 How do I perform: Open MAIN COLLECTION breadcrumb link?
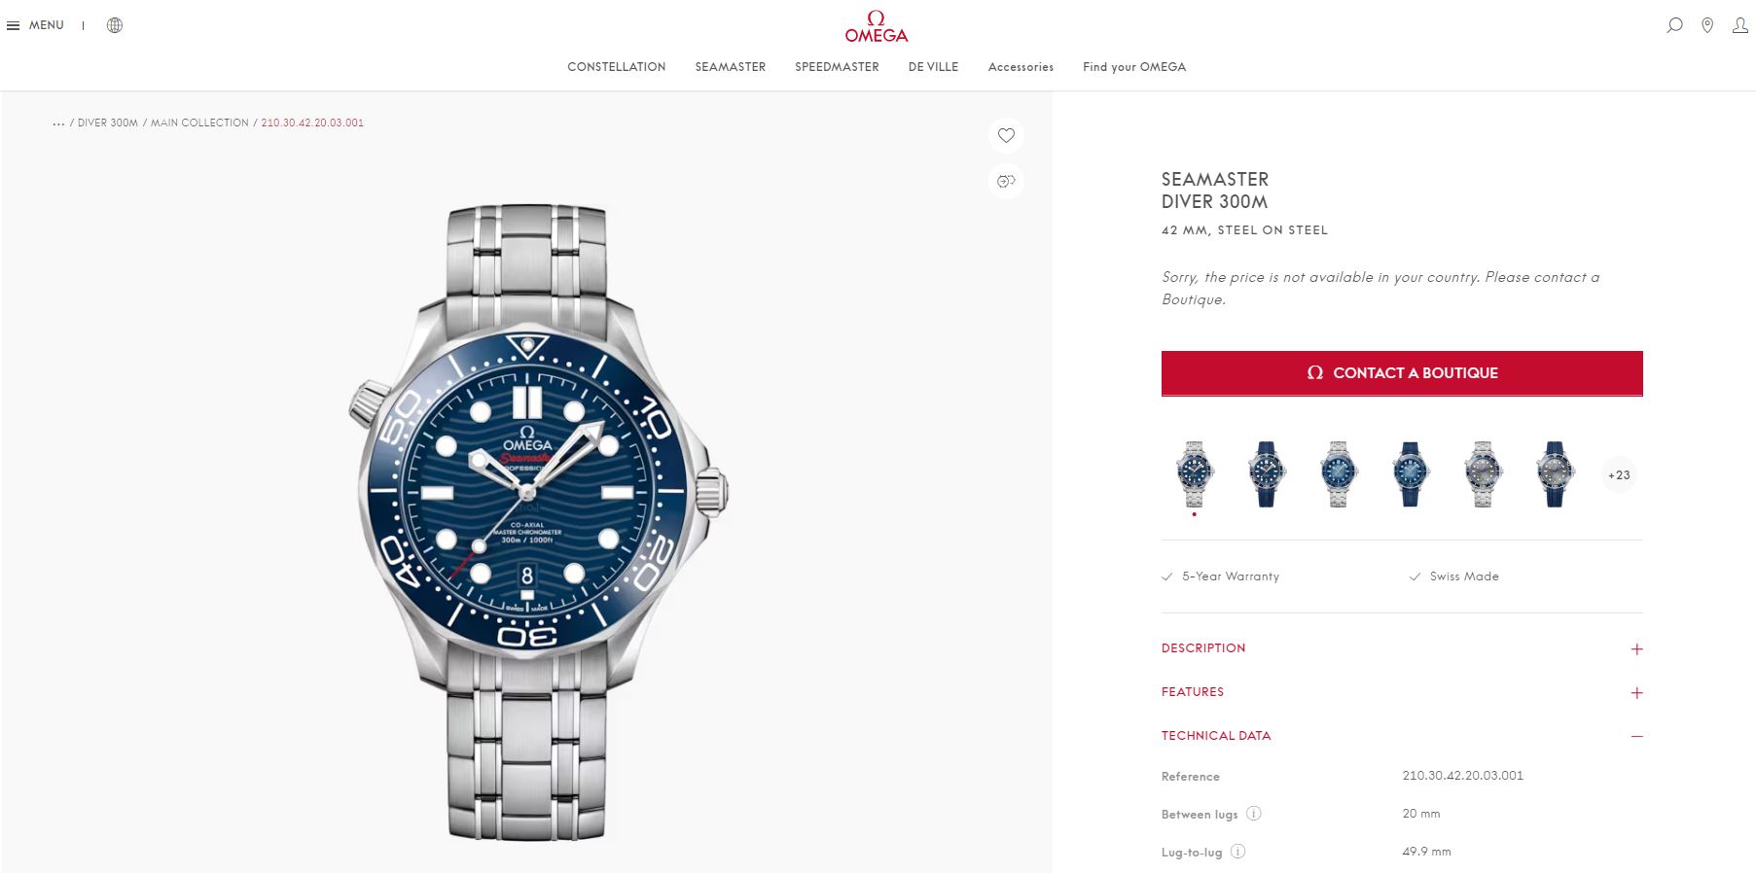point(199,122)
